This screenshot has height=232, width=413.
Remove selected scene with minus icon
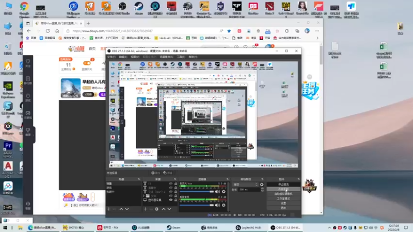[114, 209]
